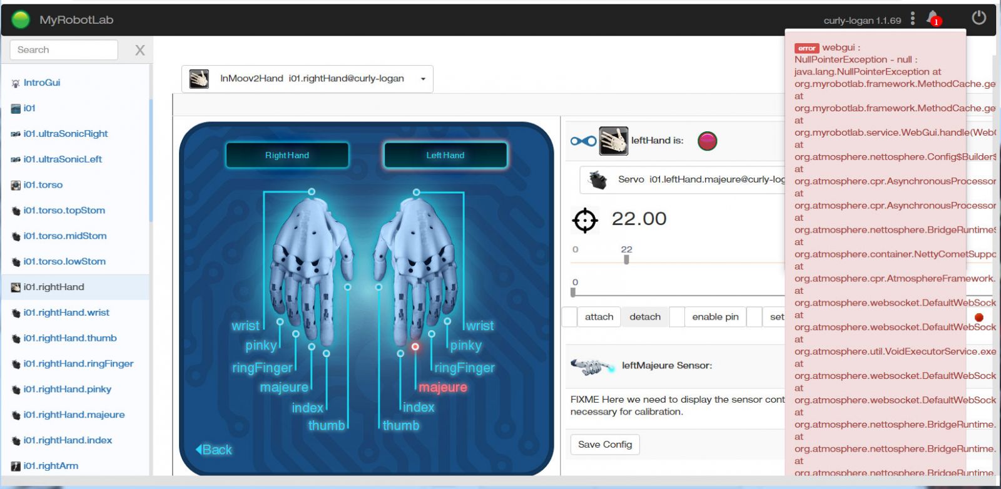Adjust the slider handle at 22
Viewport: 1001px width, 489px height.
click(x=626, y=259)
